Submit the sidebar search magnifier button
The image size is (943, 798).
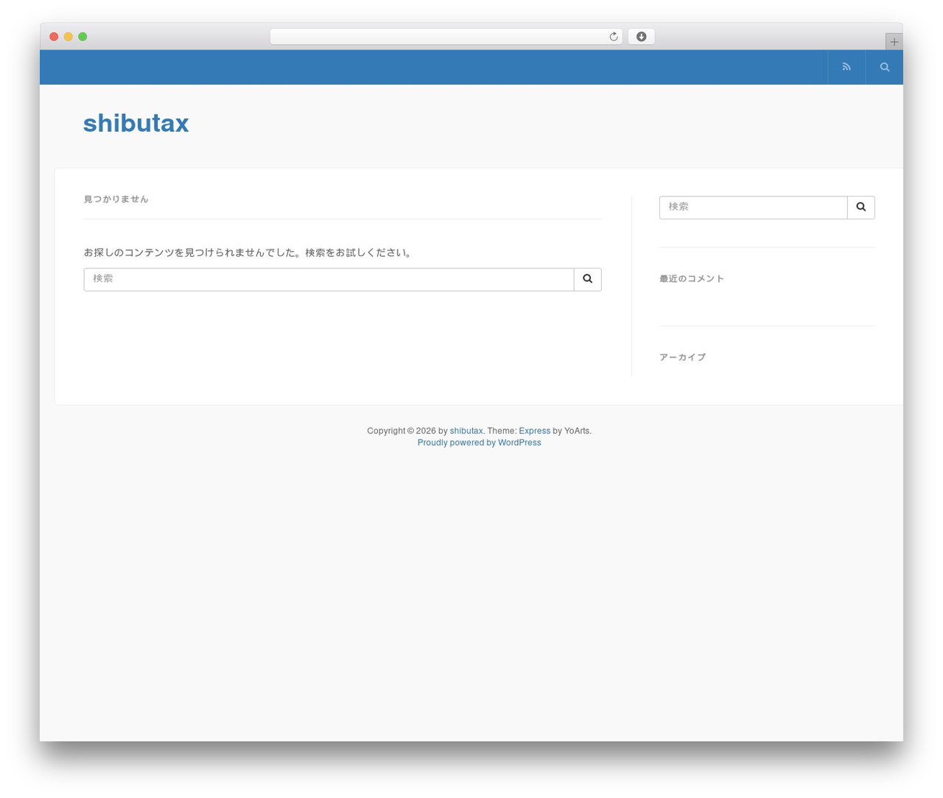tap(861, 208)
